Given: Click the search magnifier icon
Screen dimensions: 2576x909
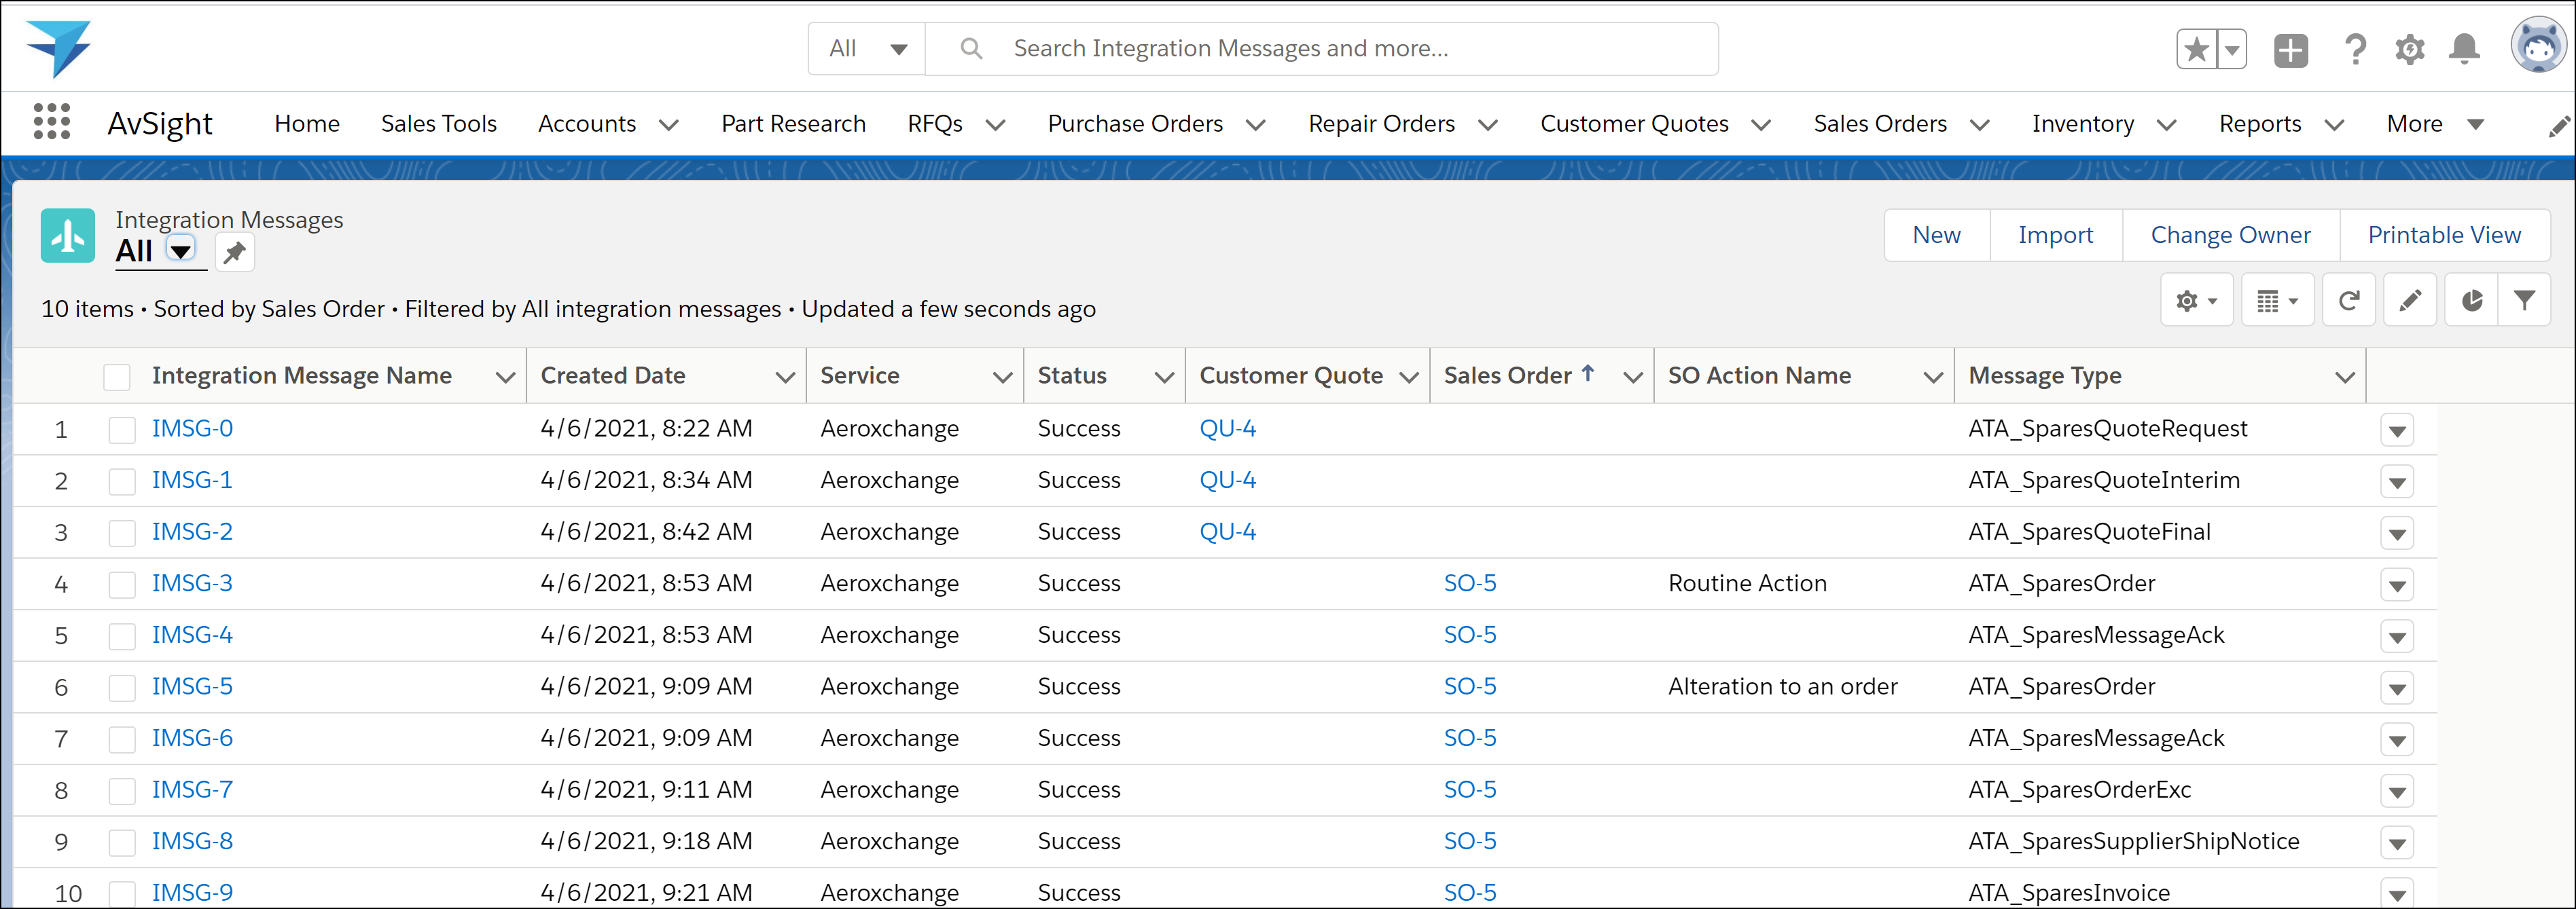Looking at the screenshot, I should pyautogui.click(x=971, y=48).
